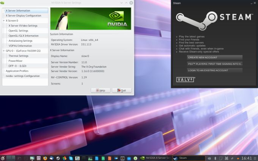
Task: Click the STEAM logo in Steam window
Action: (214, 21)
